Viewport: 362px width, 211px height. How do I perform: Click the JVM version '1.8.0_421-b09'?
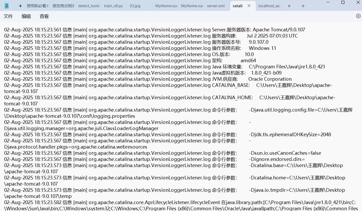coord(266,73)
